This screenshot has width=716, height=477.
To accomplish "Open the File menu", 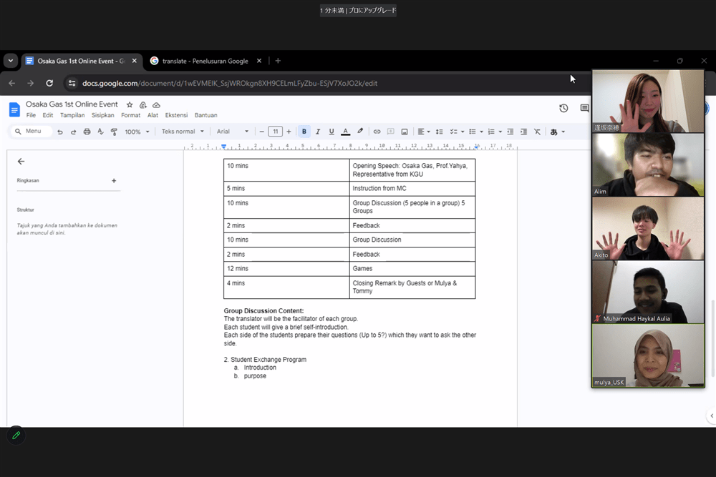I will 31,115.
